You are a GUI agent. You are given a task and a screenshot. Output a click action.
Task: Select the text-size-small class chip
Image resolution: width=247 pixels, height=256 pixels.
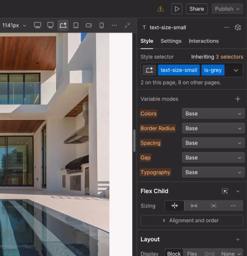[x=179, y=70]
